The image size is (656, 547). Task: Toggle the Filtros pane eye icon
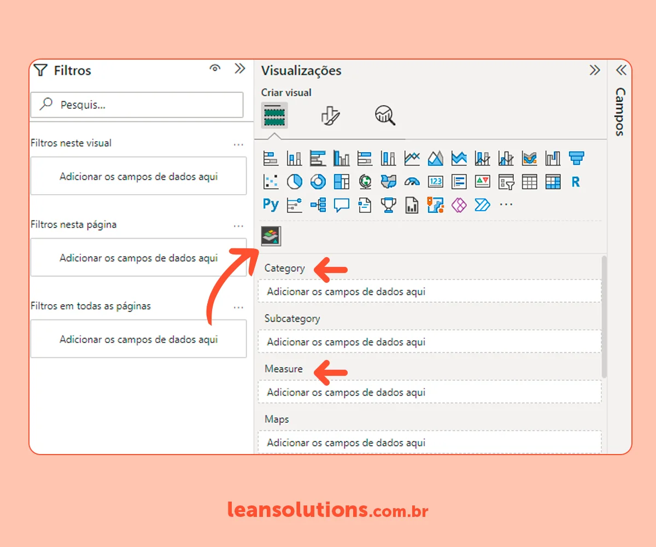click(215, 68)
